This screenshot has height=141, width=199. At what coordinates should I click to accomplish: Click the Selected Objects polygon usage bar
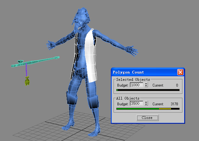click(x=148, y=90)
